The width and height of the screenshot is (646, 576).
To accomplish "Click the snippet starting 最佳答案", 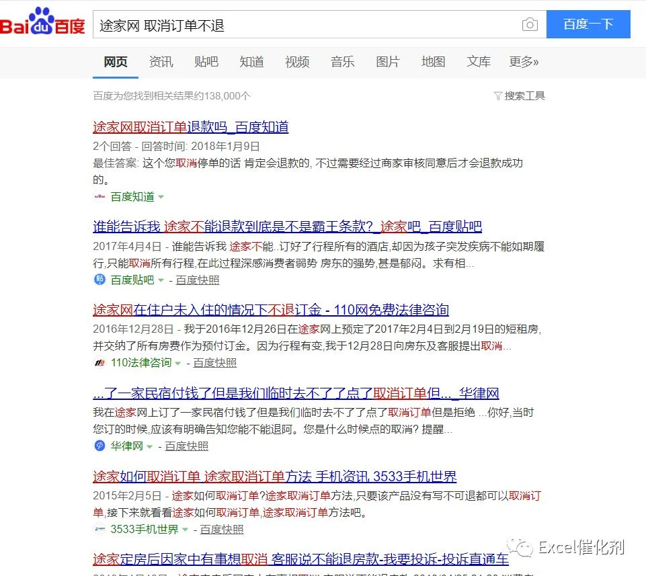I will coord(308,171).
